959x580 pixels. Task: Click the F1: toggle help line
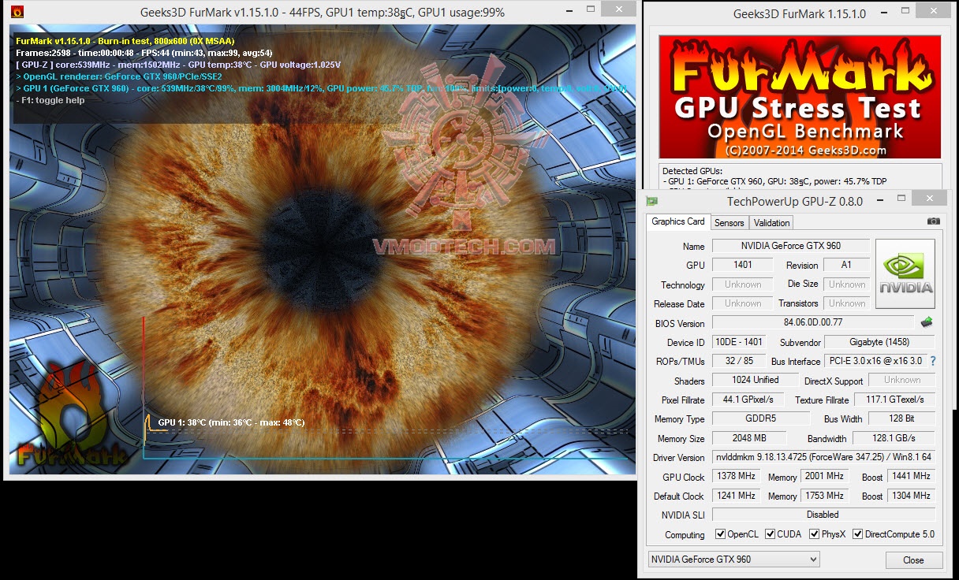(x=52, y=100)
